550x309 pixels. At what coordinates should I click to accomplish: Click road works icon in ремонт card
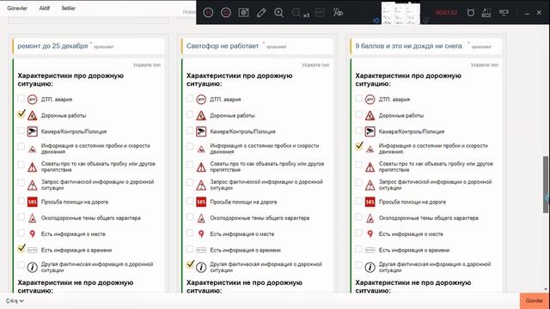pyautogui.click(x=33, y=116)
